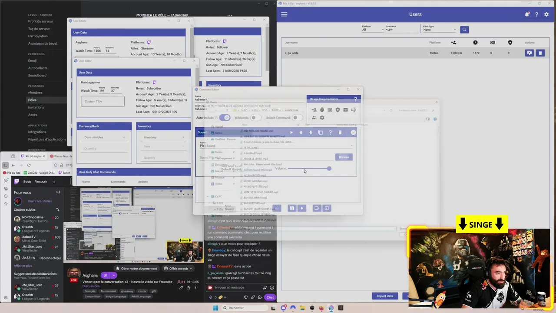
Task: Share the Twitch stream via share icon
Action: [188, 287]
